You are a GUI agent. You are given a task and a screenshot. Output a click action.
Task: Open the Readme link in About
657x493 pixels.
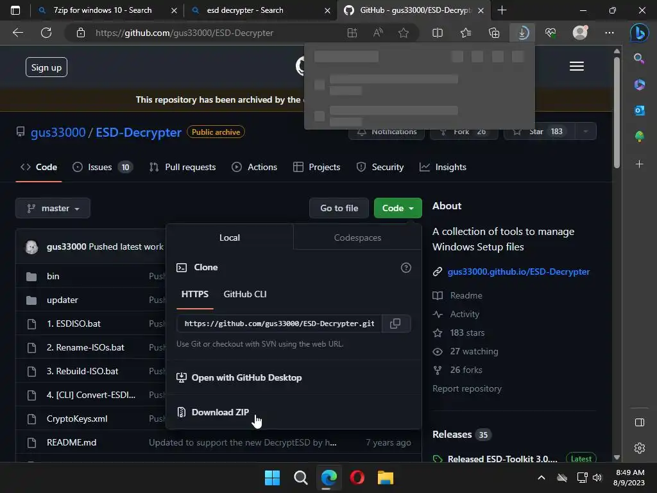point(466,295)
